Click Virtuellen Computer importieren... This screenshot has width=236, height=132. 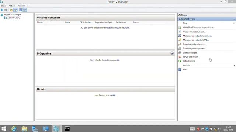(198, 27)
